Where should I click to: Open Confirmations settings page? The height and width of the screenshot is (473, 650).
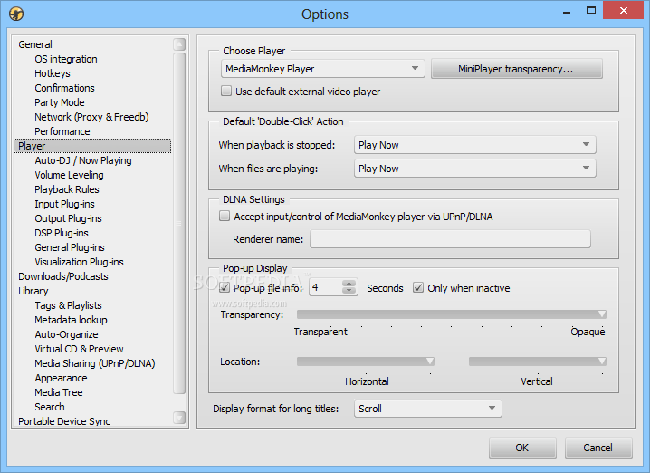click(64, 88)
